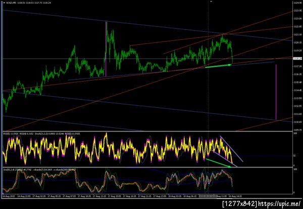Click the 1113.50 price scale value
This screenshot has height=209, width=303.
coord(298,98)
